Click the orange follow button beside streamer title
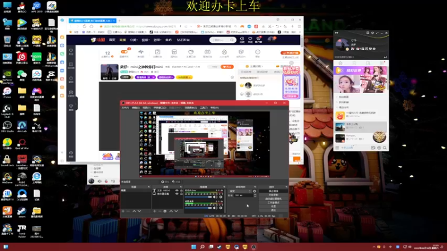This screenshot has width=447, height=251. pyautogui.click(x=227, y=67)
